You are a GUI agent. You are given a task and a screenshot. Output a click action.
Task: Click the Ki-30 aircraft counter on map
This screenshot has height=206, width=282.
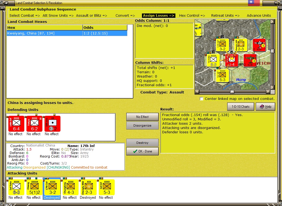click(x=250, y=60)
